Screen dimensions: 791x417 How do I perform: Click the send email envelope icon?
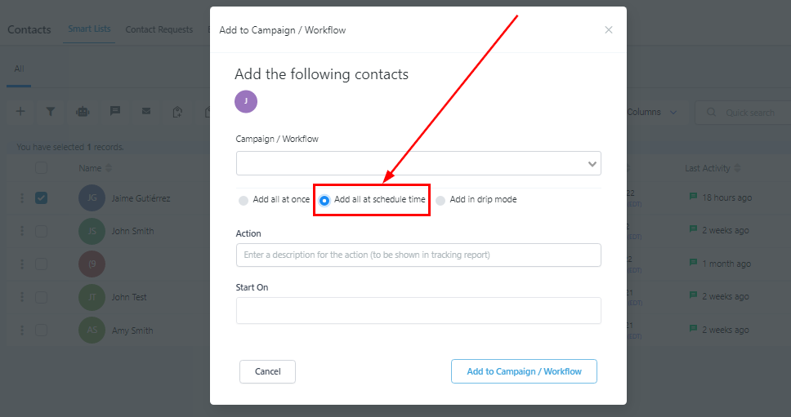[146, 112]
